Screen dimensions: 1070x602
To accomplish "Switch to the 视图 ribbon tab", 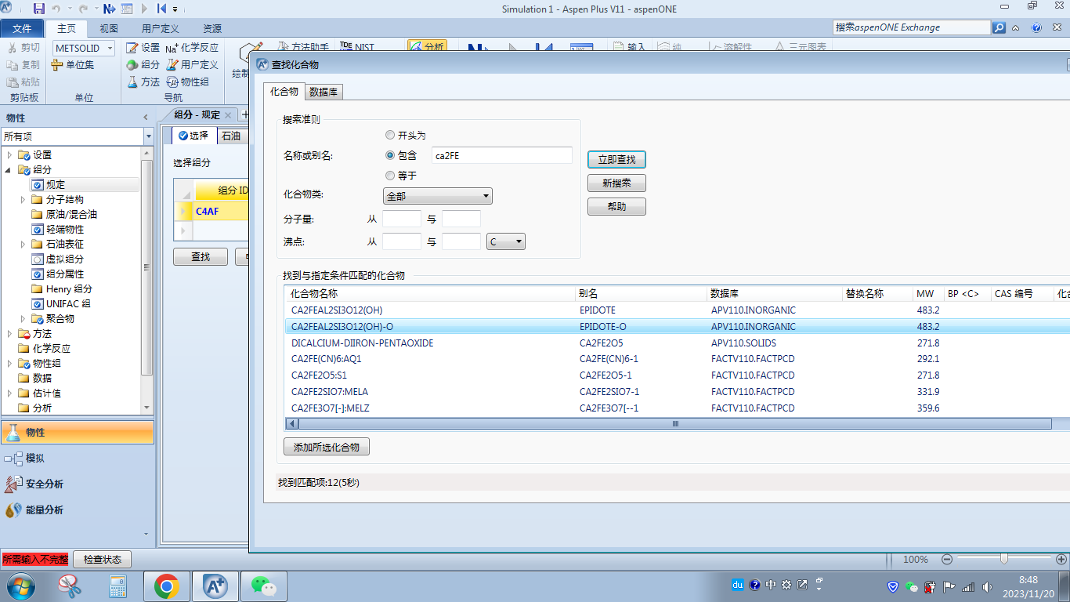I will coord(109,28).
